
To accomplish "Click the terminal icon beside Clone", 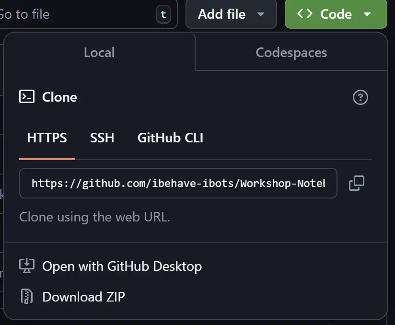I will pyautogui.click(x=27, y=97).
